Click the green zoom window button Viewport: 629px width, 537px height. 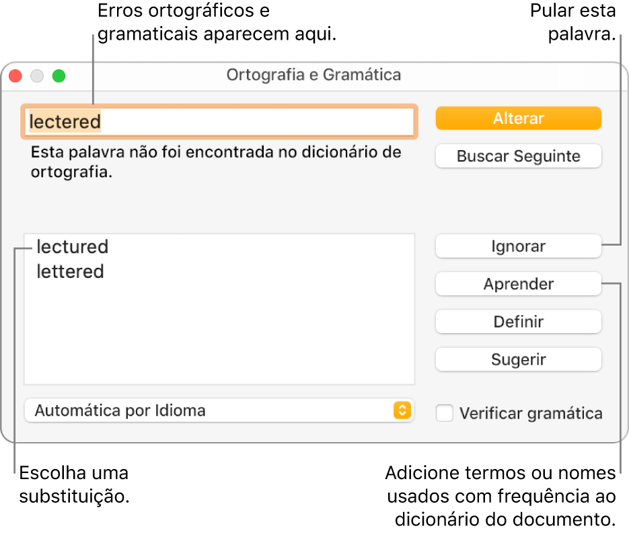coord(59,75)
